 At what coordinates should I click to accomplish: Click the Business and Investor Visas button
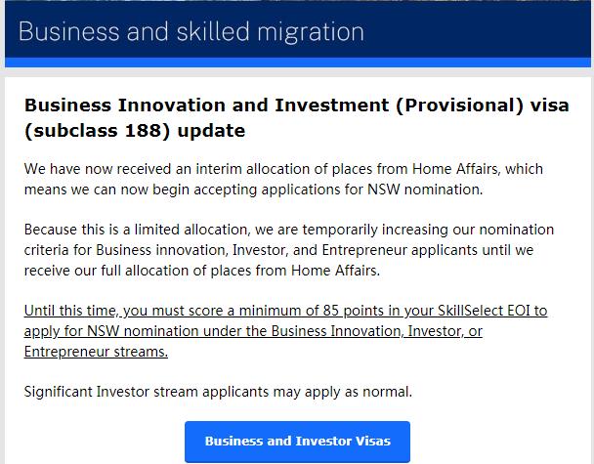click(x=297, y=442)
